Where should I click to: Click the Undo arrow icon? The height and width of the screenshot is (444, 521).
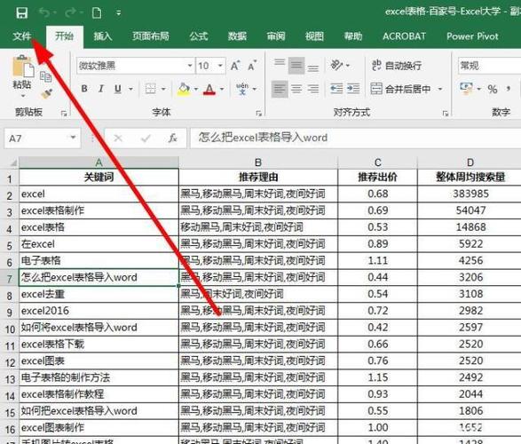click(x=44, y=12)
